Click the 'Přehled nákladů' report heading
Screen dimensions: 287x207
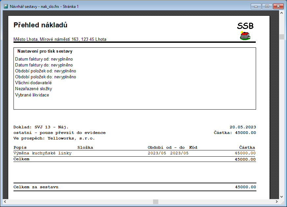point(40,25)
